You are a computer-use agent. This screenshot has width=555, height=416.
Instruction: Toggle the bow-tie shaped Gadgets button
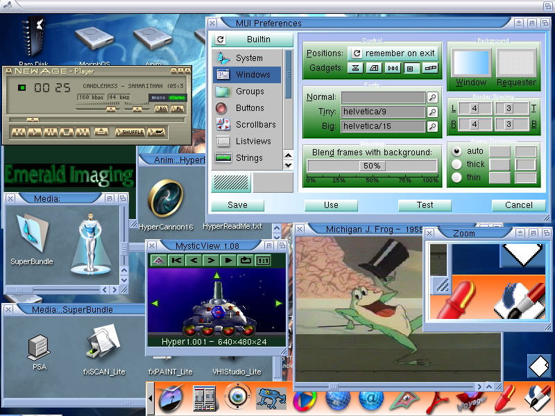pos(393,68)
